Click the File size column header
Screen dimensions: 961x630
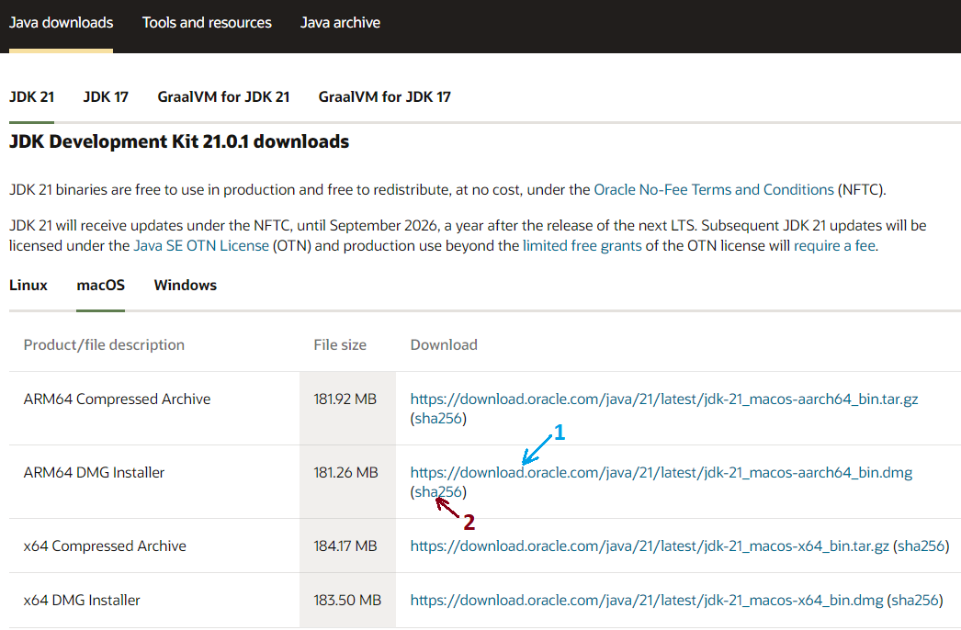[x=340, y=345]
